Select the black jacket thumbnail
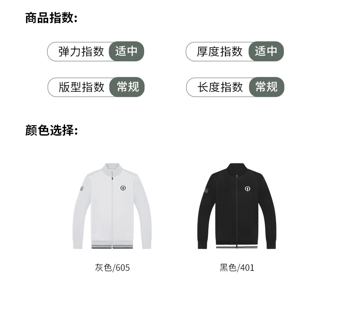The height and width of the screenshot is (309, 343). pyautogui.click(x=237, y=206)
